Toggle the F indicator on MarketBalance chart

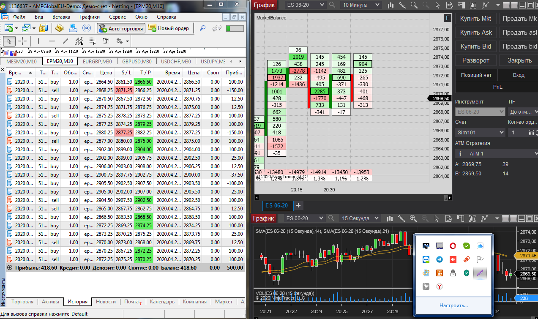coord(448,18)
